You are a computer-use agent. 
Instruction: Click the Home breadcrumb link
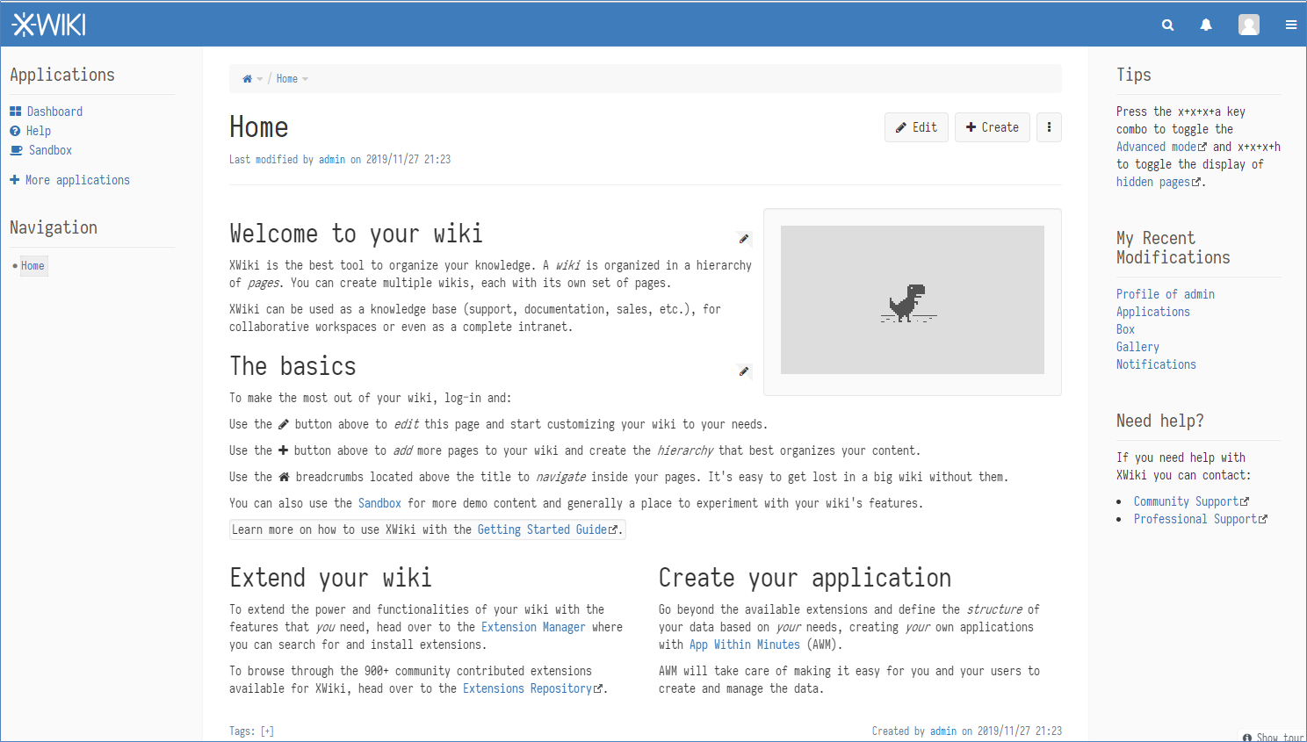pos(287,79)
